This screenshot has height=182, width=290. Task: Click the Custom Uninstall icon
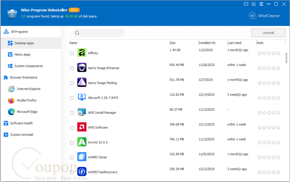[x=6, y=135]
